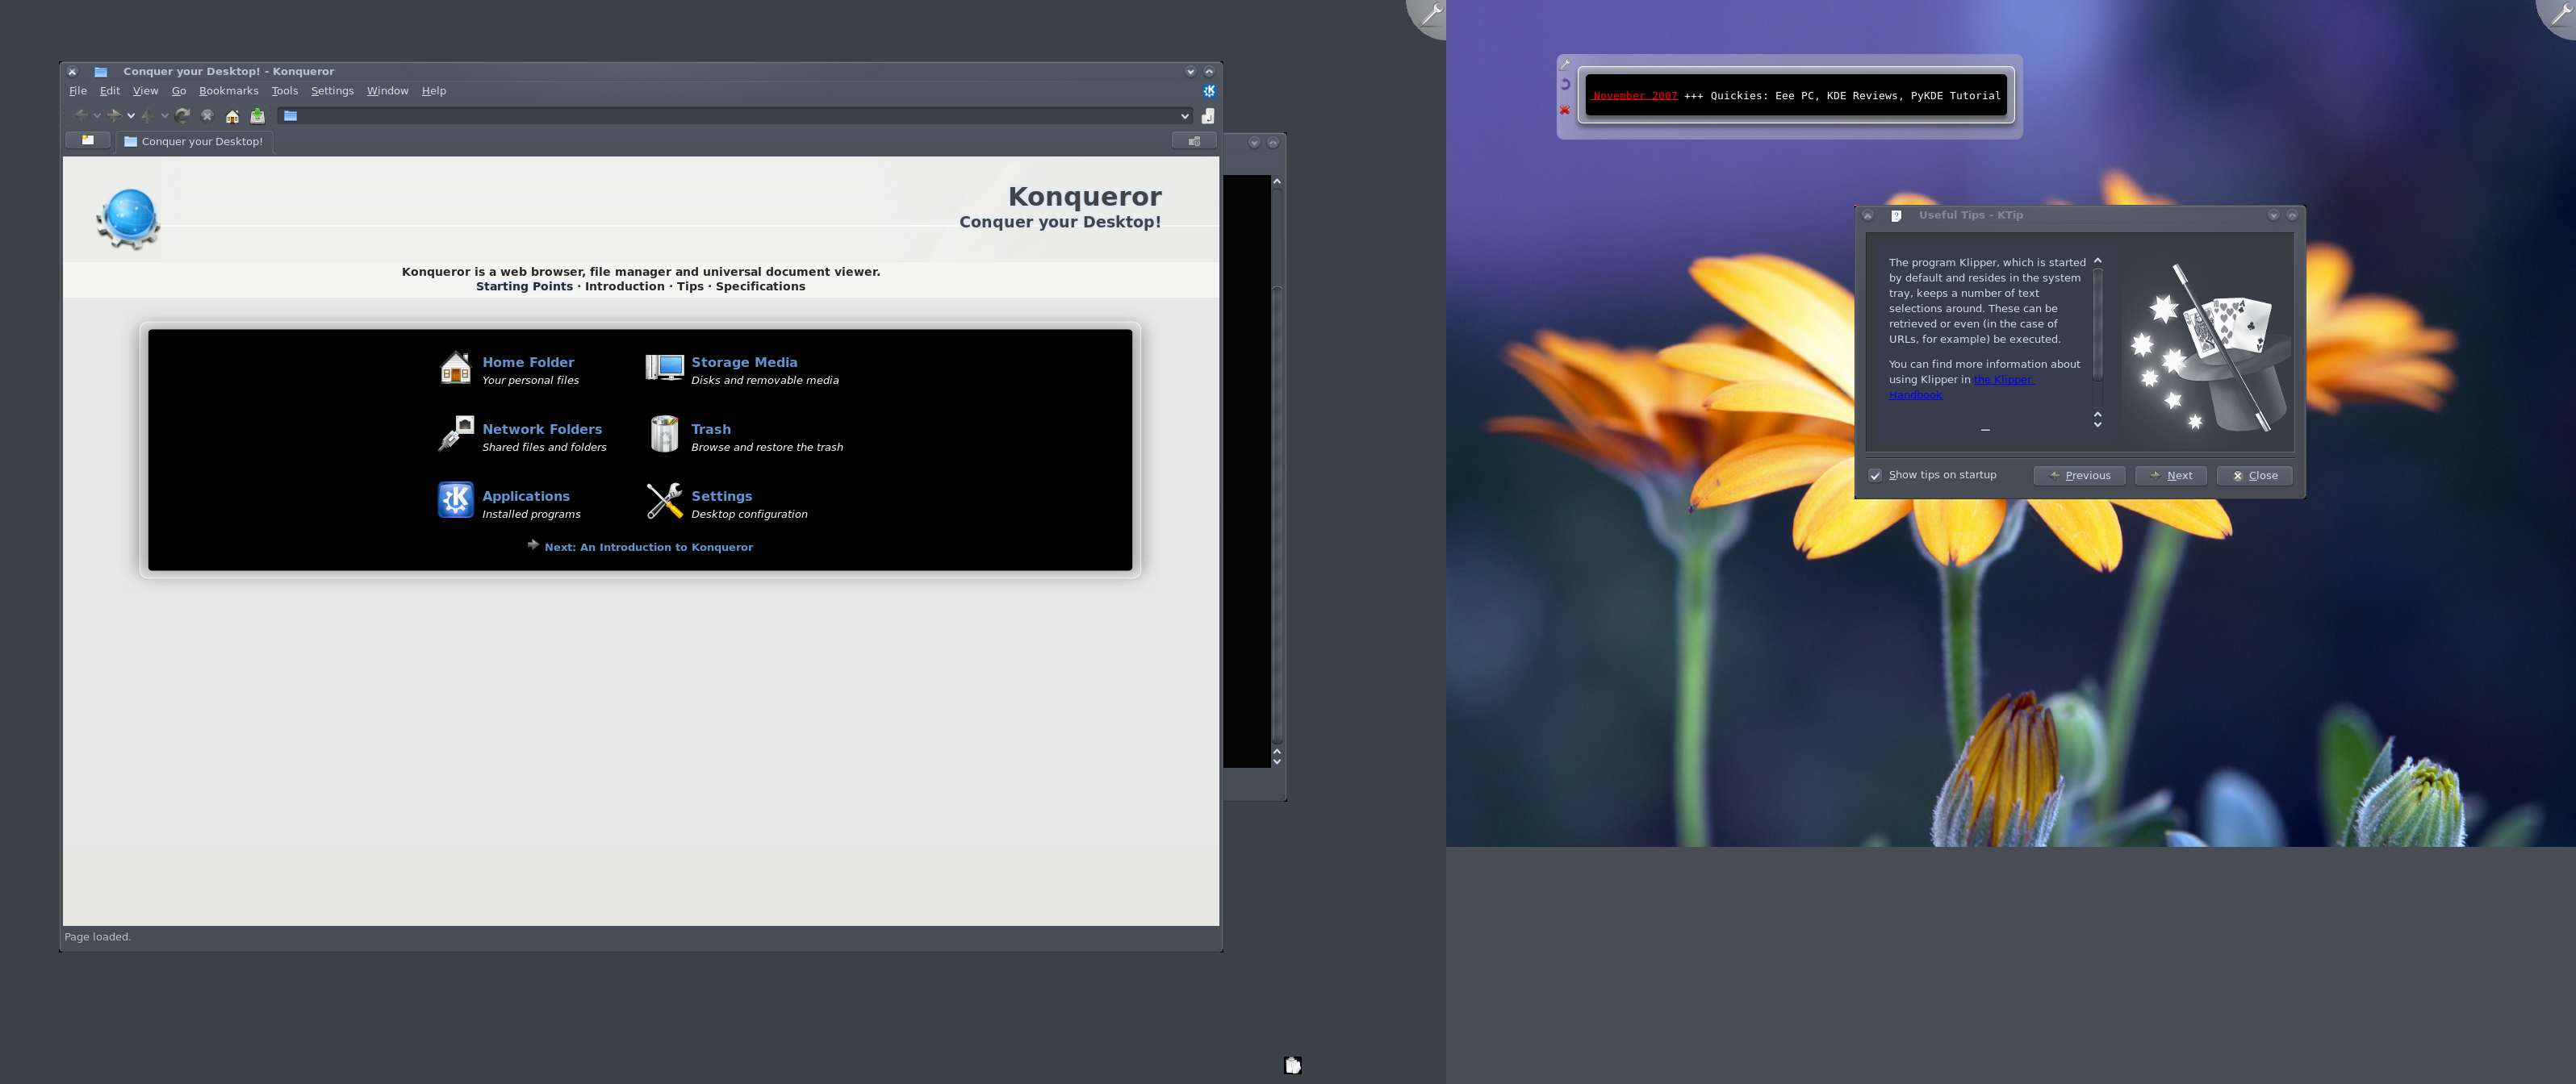
Task: Open a new tab with the tab bar button
Action: click(88, 141)
